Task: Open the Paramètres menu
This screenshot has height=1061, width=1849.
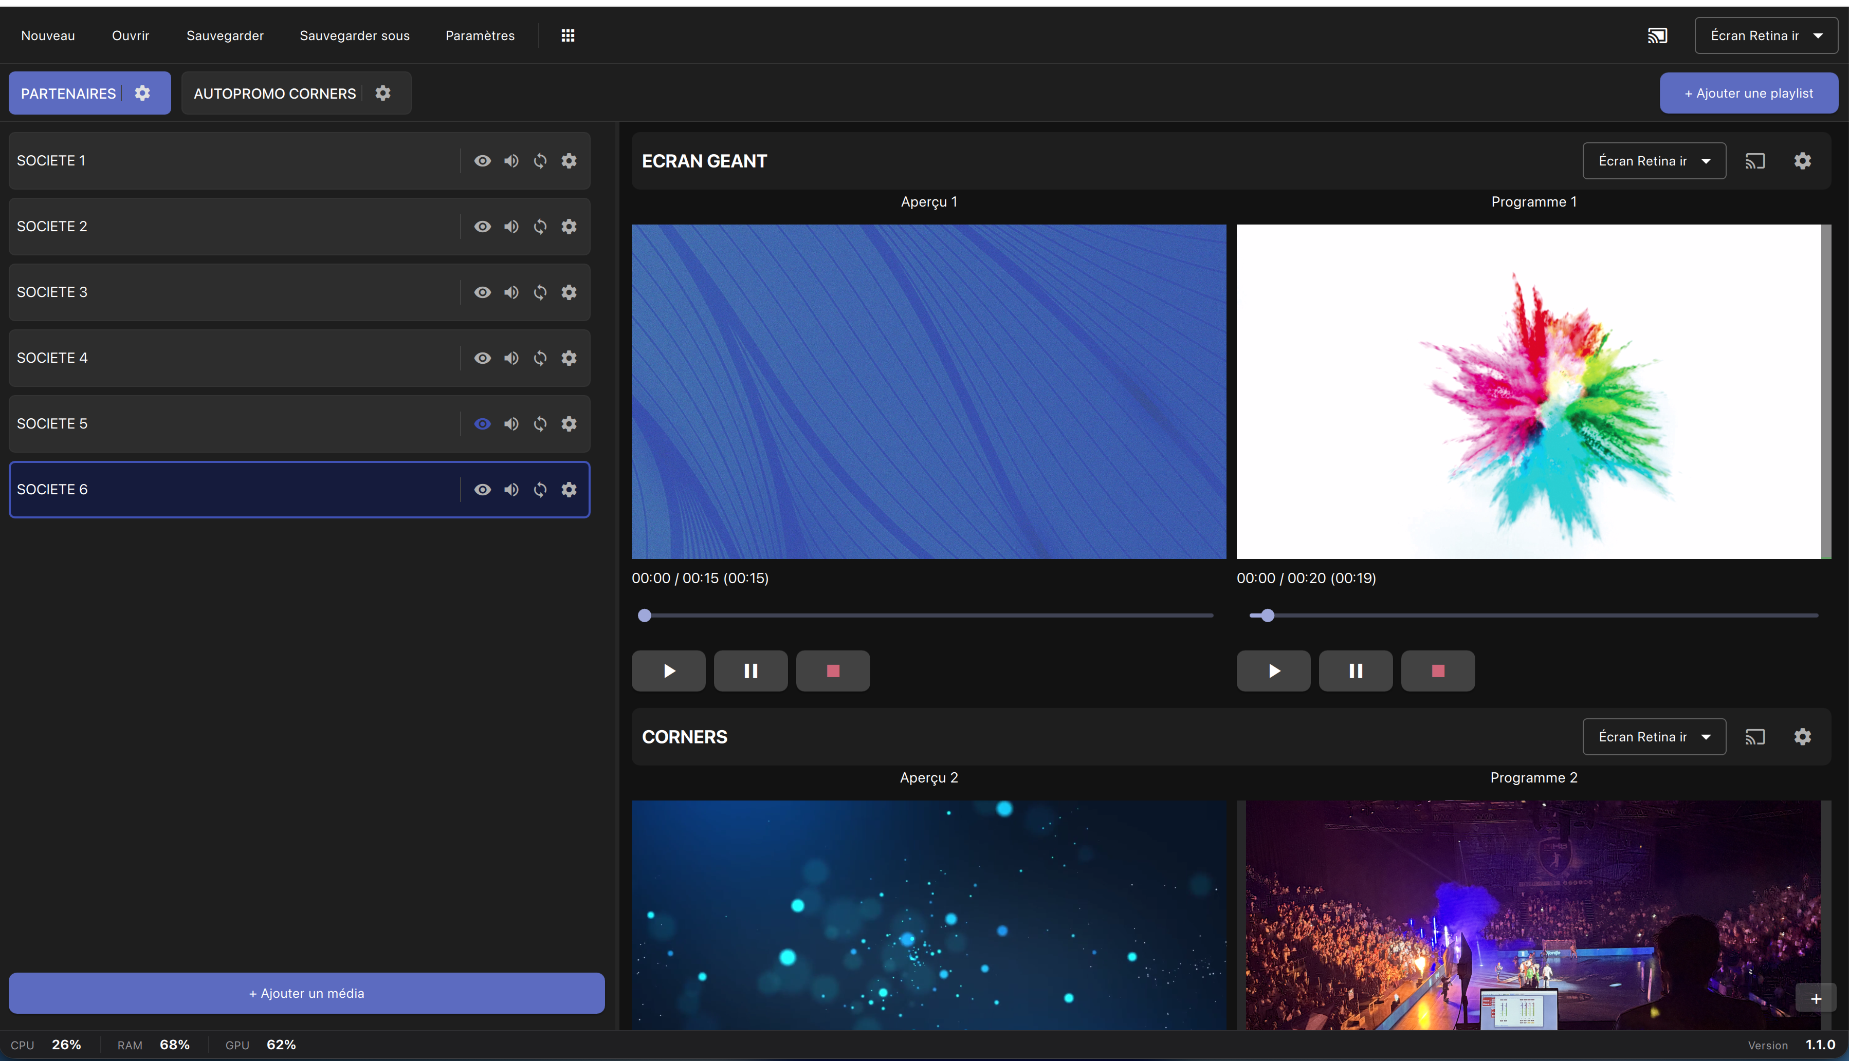Action: click(x=480, y=35)
